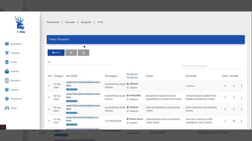
Task: Open the rows-per-page dropdown showing 10
Action: tap(78, 62)
